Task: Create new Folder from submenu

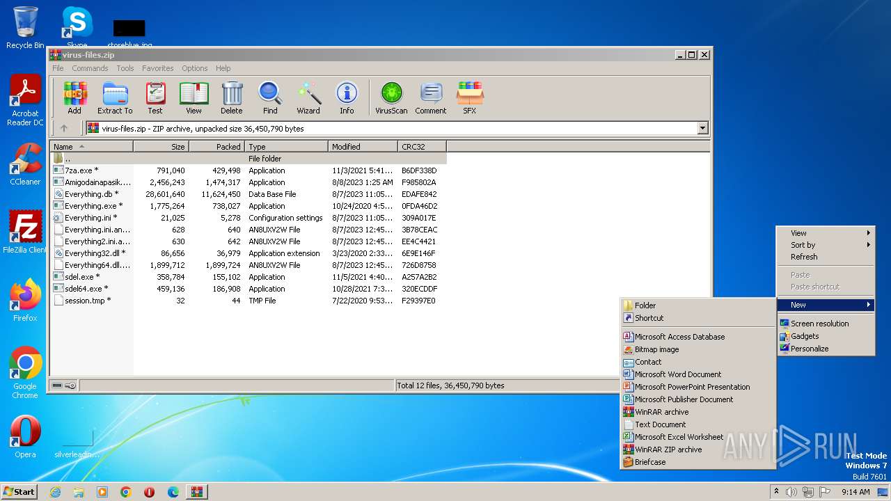Action: 698,305
